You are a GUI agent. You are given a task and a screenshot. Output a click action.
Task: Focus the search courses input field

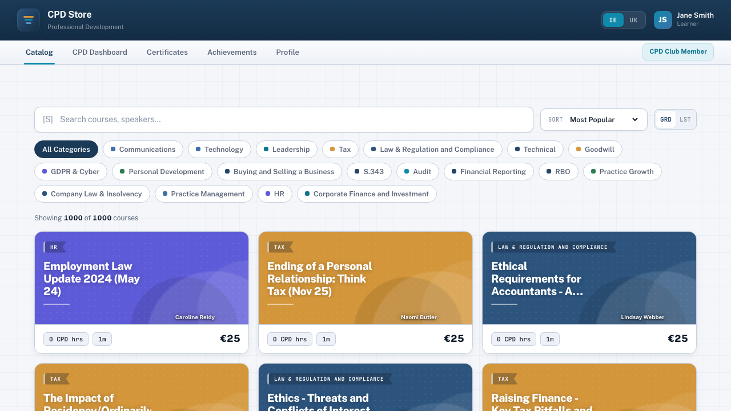point(284,119)
